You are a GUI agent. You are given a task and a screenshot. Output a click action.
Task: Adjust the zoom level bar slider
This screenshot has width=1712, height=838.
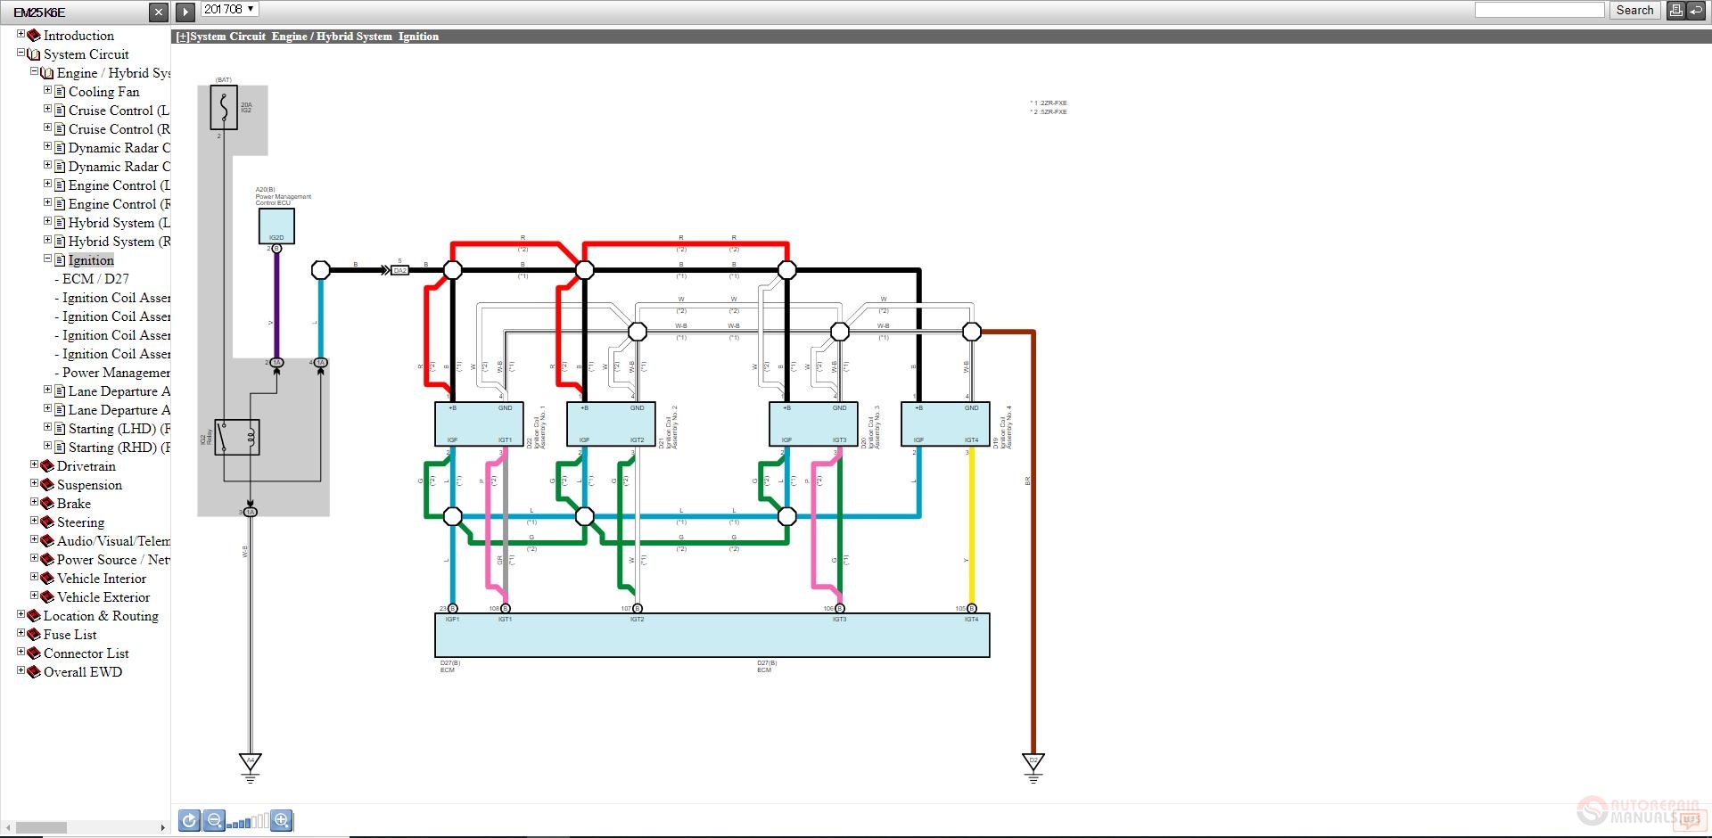click(247, 821)
